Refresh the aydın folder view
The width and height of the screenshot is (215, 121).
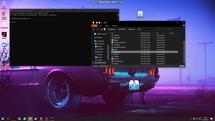tap(158, 29)
